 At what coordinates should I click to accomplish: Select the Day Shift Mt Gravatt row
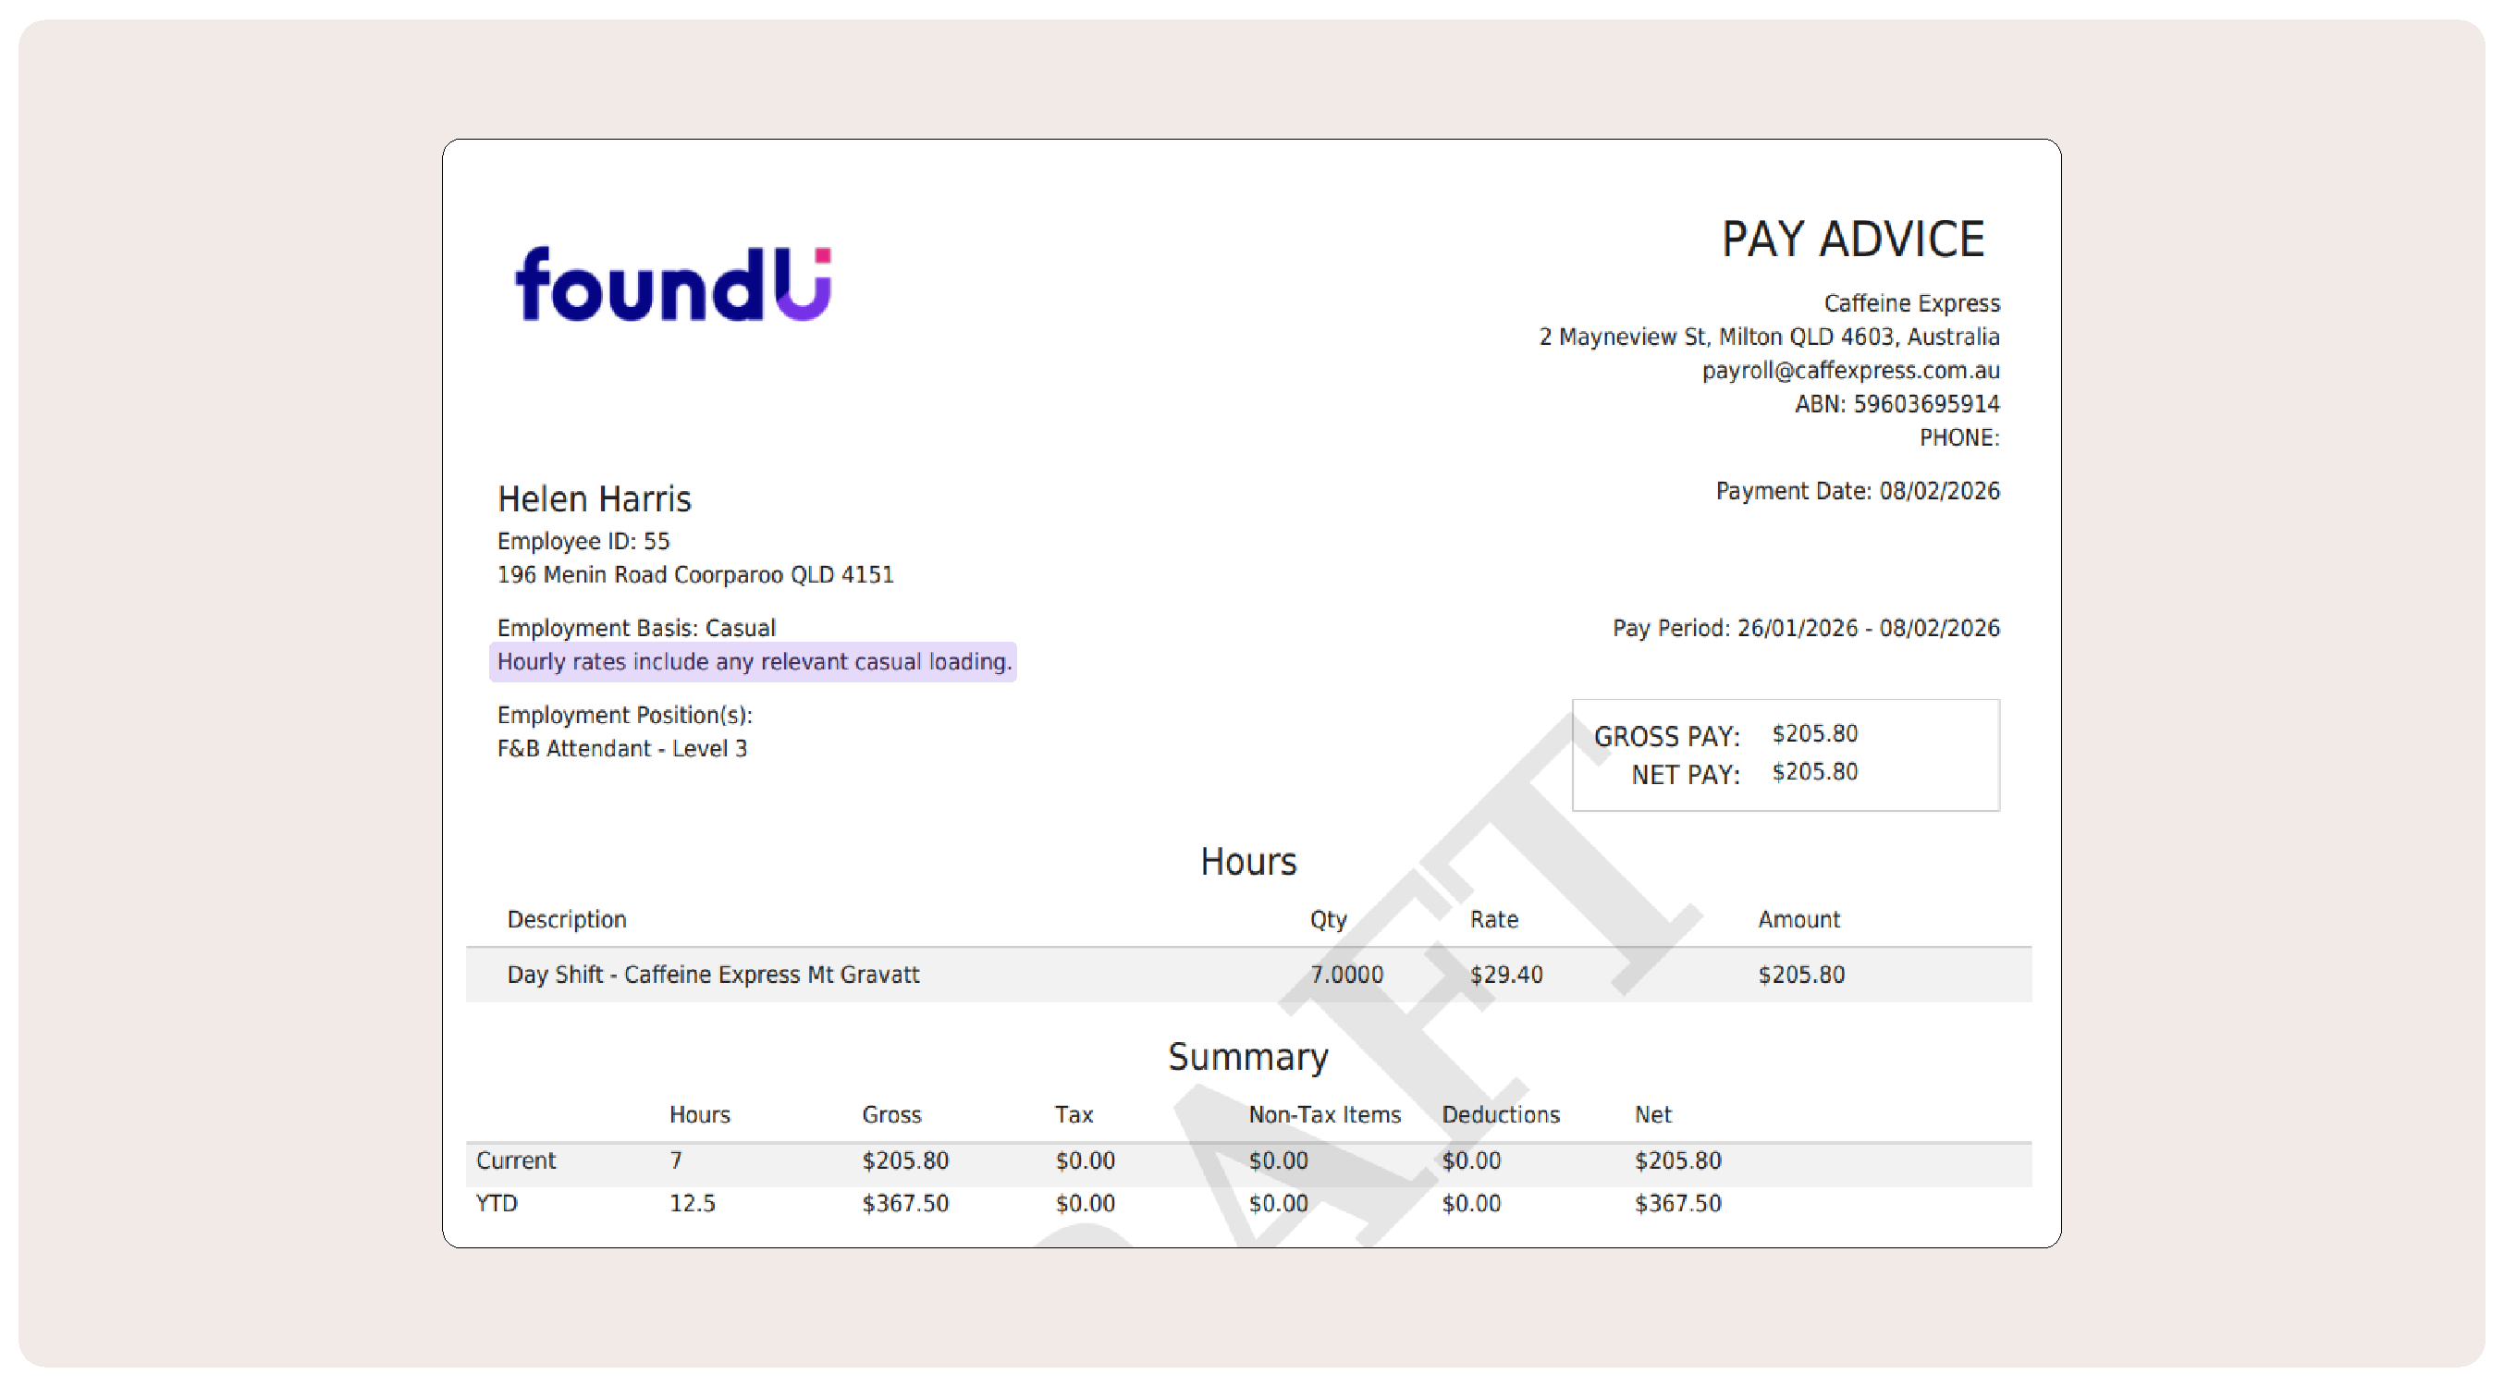[713, 975]
